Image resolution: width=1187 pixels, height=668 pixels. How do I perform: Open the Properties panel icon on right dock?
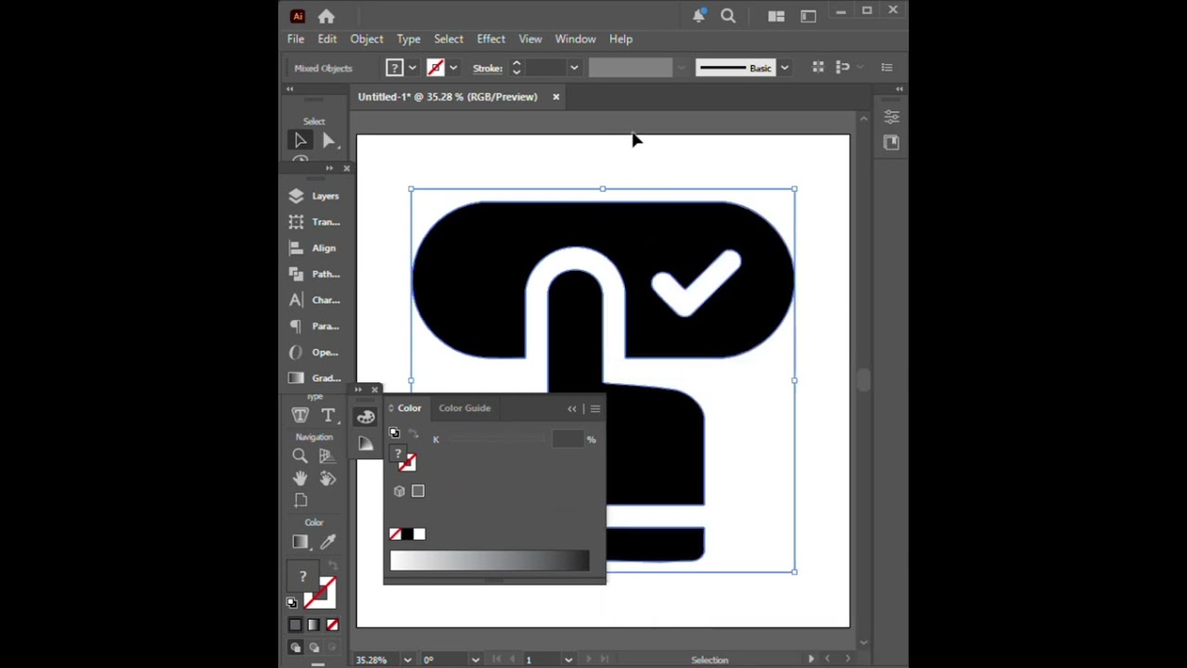891,117
